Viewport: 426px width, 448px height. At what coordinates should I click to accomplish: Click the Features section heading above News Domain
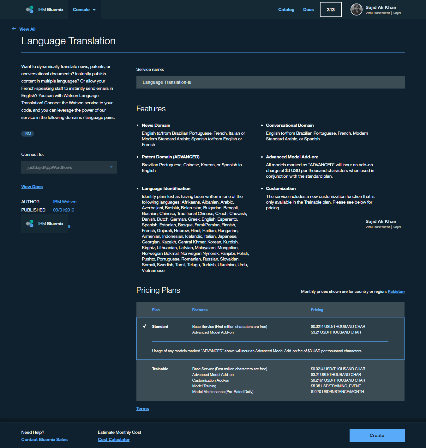click(x=151, y=109)
